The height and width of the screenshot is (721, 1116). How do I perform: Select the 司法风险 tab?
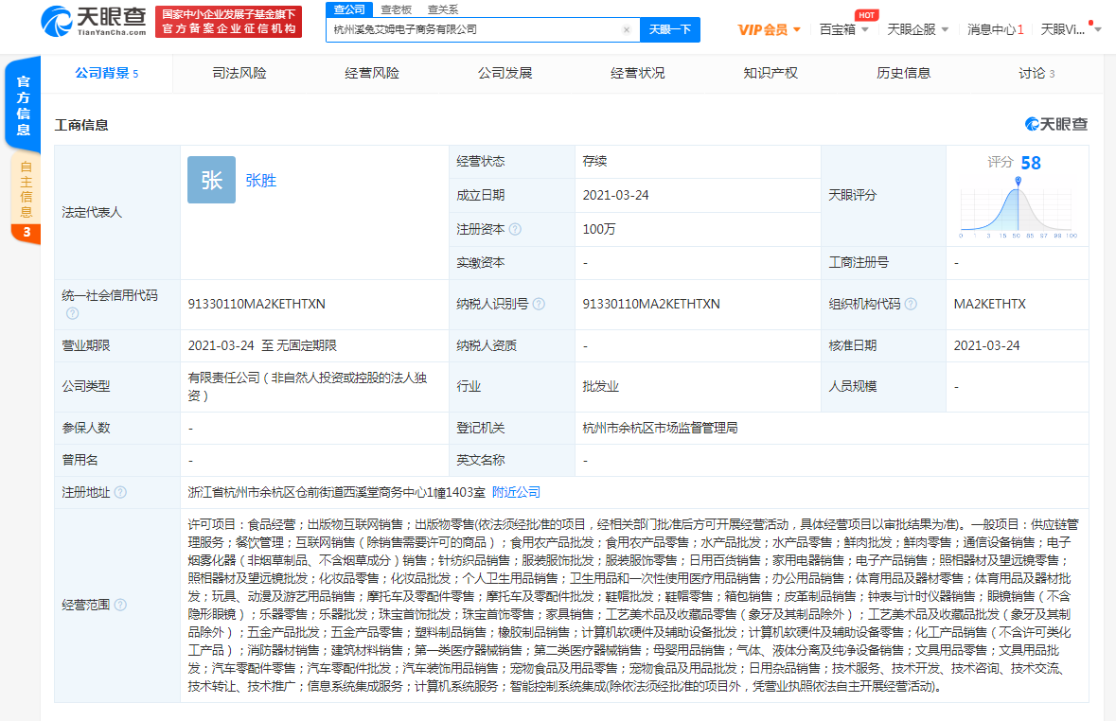239,73
